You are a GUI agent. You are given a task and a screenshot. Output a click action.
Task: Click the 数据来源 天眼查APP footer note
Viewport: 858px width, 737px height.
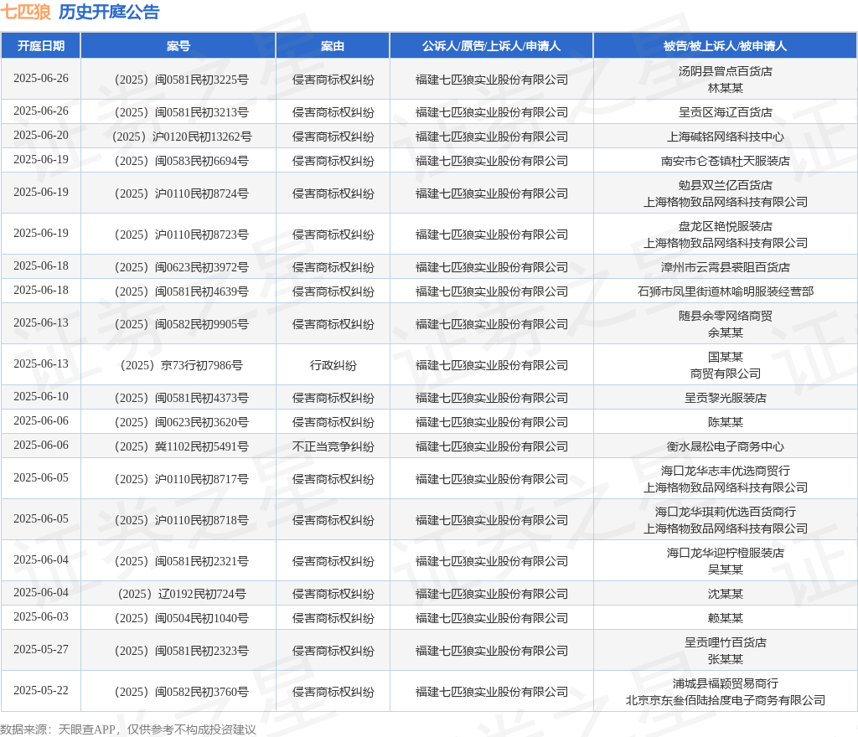pos(128,730)
